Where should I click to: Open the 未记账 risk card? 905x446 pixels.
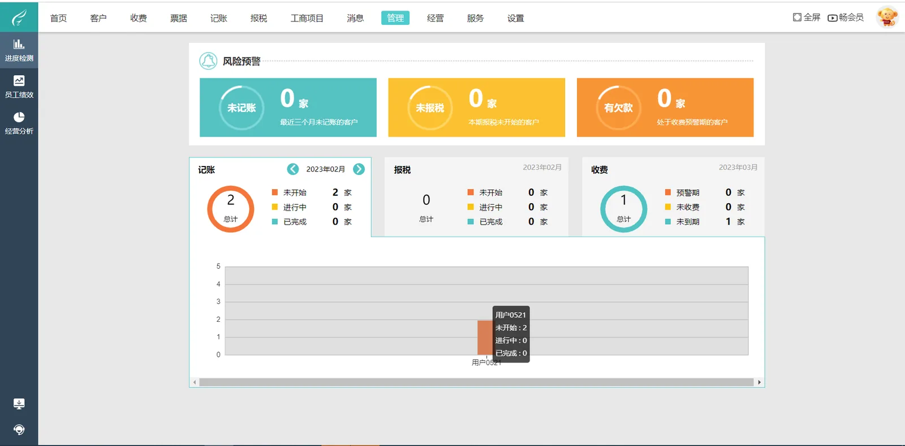(x=288, y=107)
